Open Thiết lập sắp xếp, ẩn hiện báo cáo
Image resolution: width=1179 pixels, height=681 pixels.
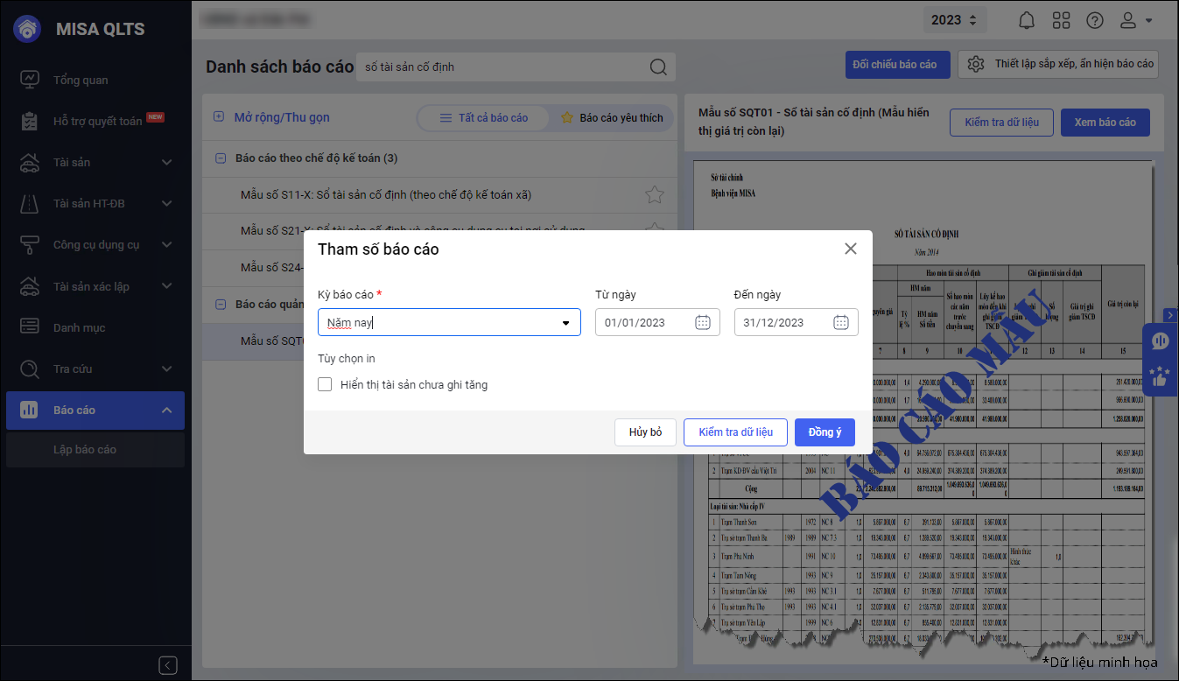point(1058,64)
